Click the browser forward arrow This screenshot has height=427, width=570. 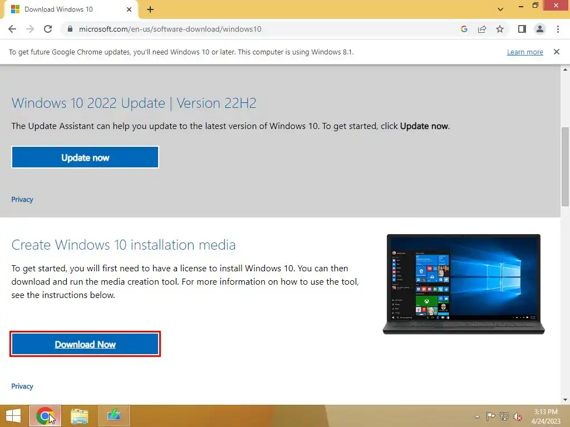pyautogui.click(x=30, y=29)
